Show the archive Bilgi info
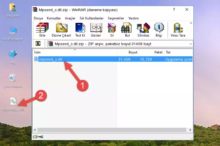Viewport: 220px width, 146px height. point(159,30)
